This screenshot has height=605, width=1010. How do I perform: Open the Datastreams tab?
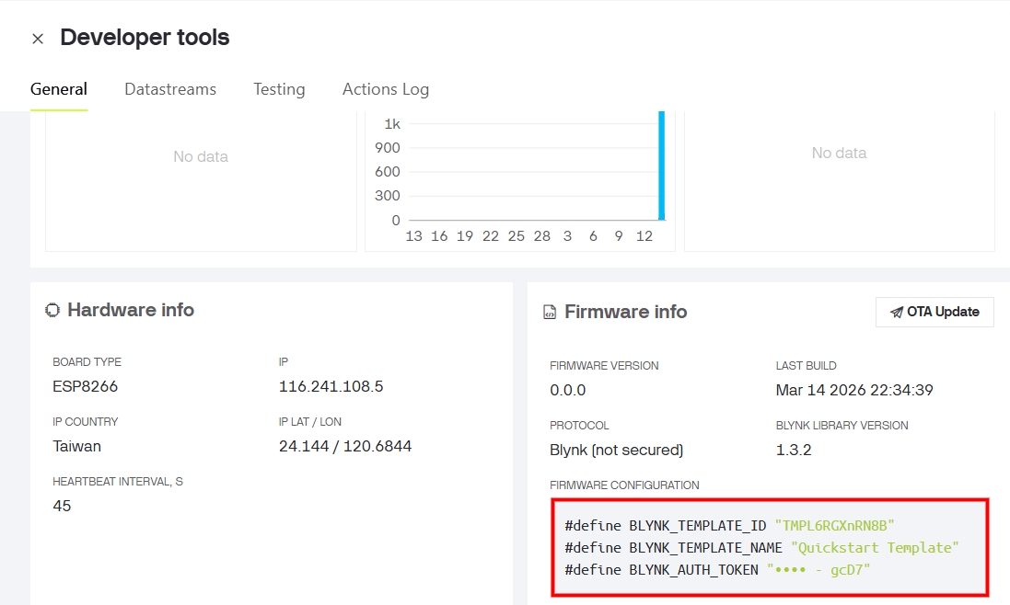[170, 89]
